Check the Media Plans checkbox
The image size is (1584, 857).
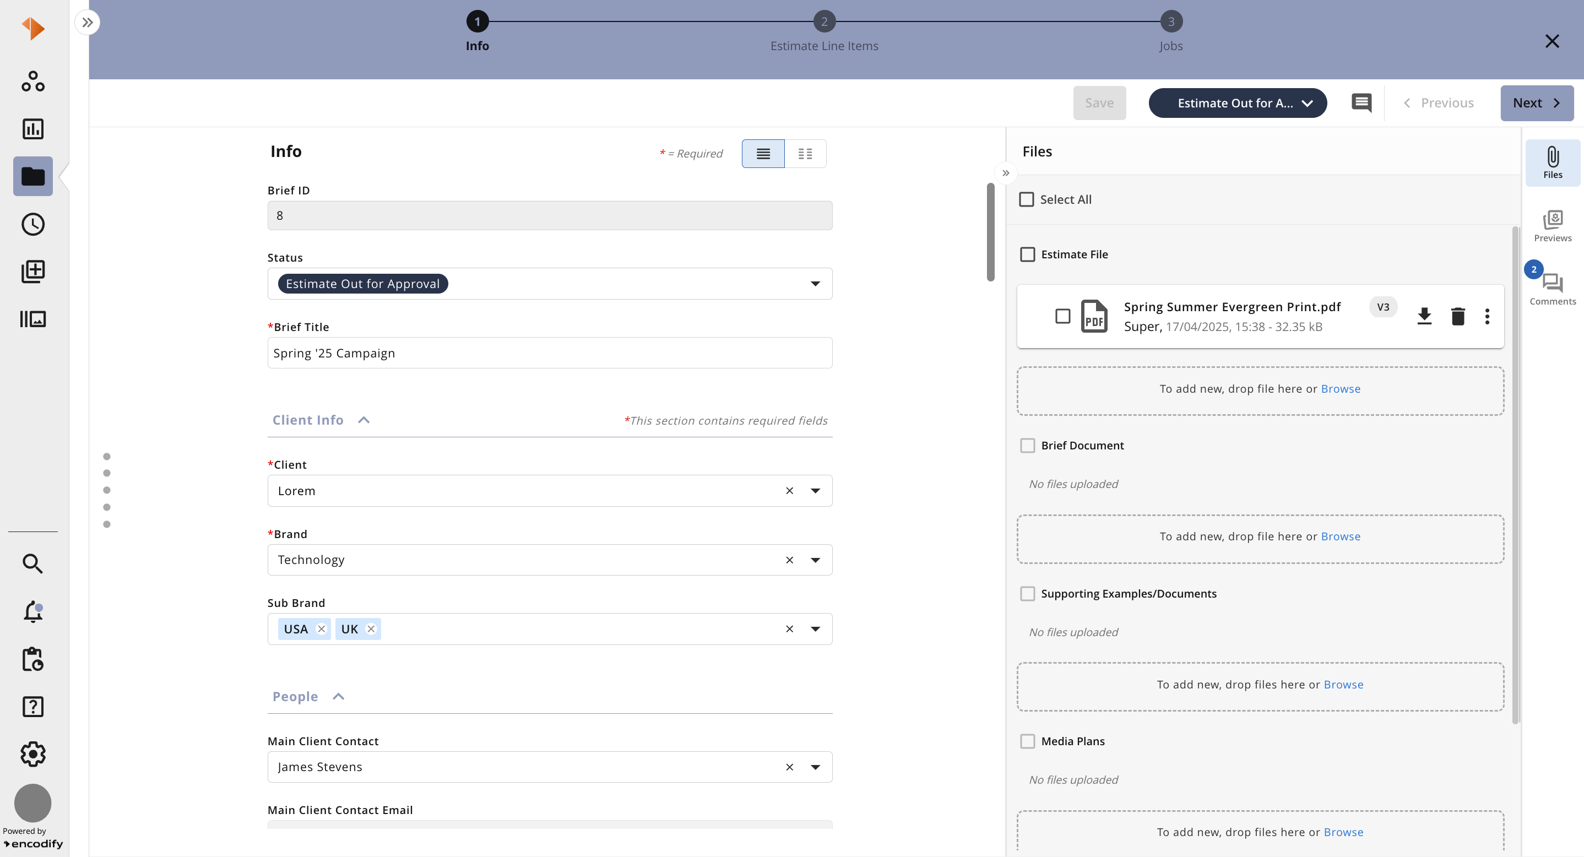pos(1028,741)
